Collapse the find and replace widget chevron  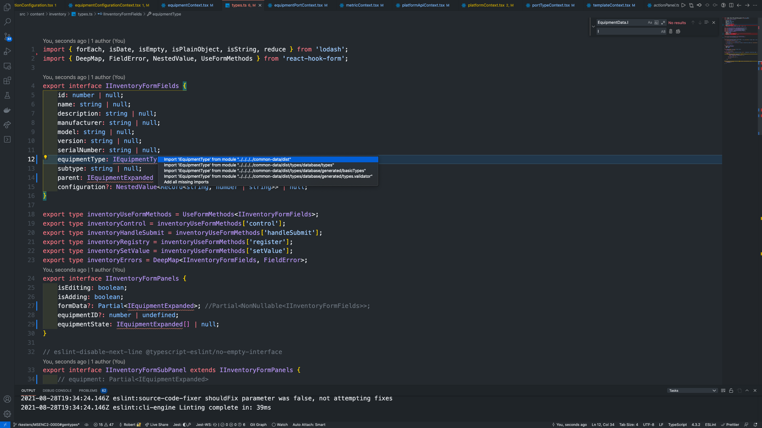pos(593,26)
